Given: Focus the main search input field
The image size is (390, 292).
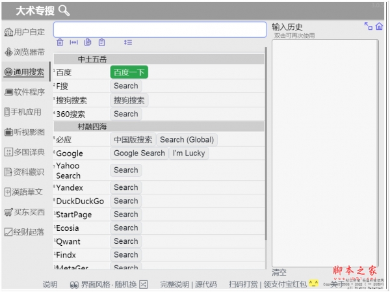Looking at the screenshot, I should (x=160, y=30).
